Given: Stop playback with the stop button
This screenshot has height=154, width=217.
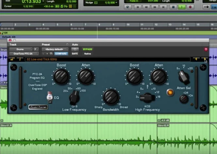Looking at the screenshot, I should [x=173, y=7].
